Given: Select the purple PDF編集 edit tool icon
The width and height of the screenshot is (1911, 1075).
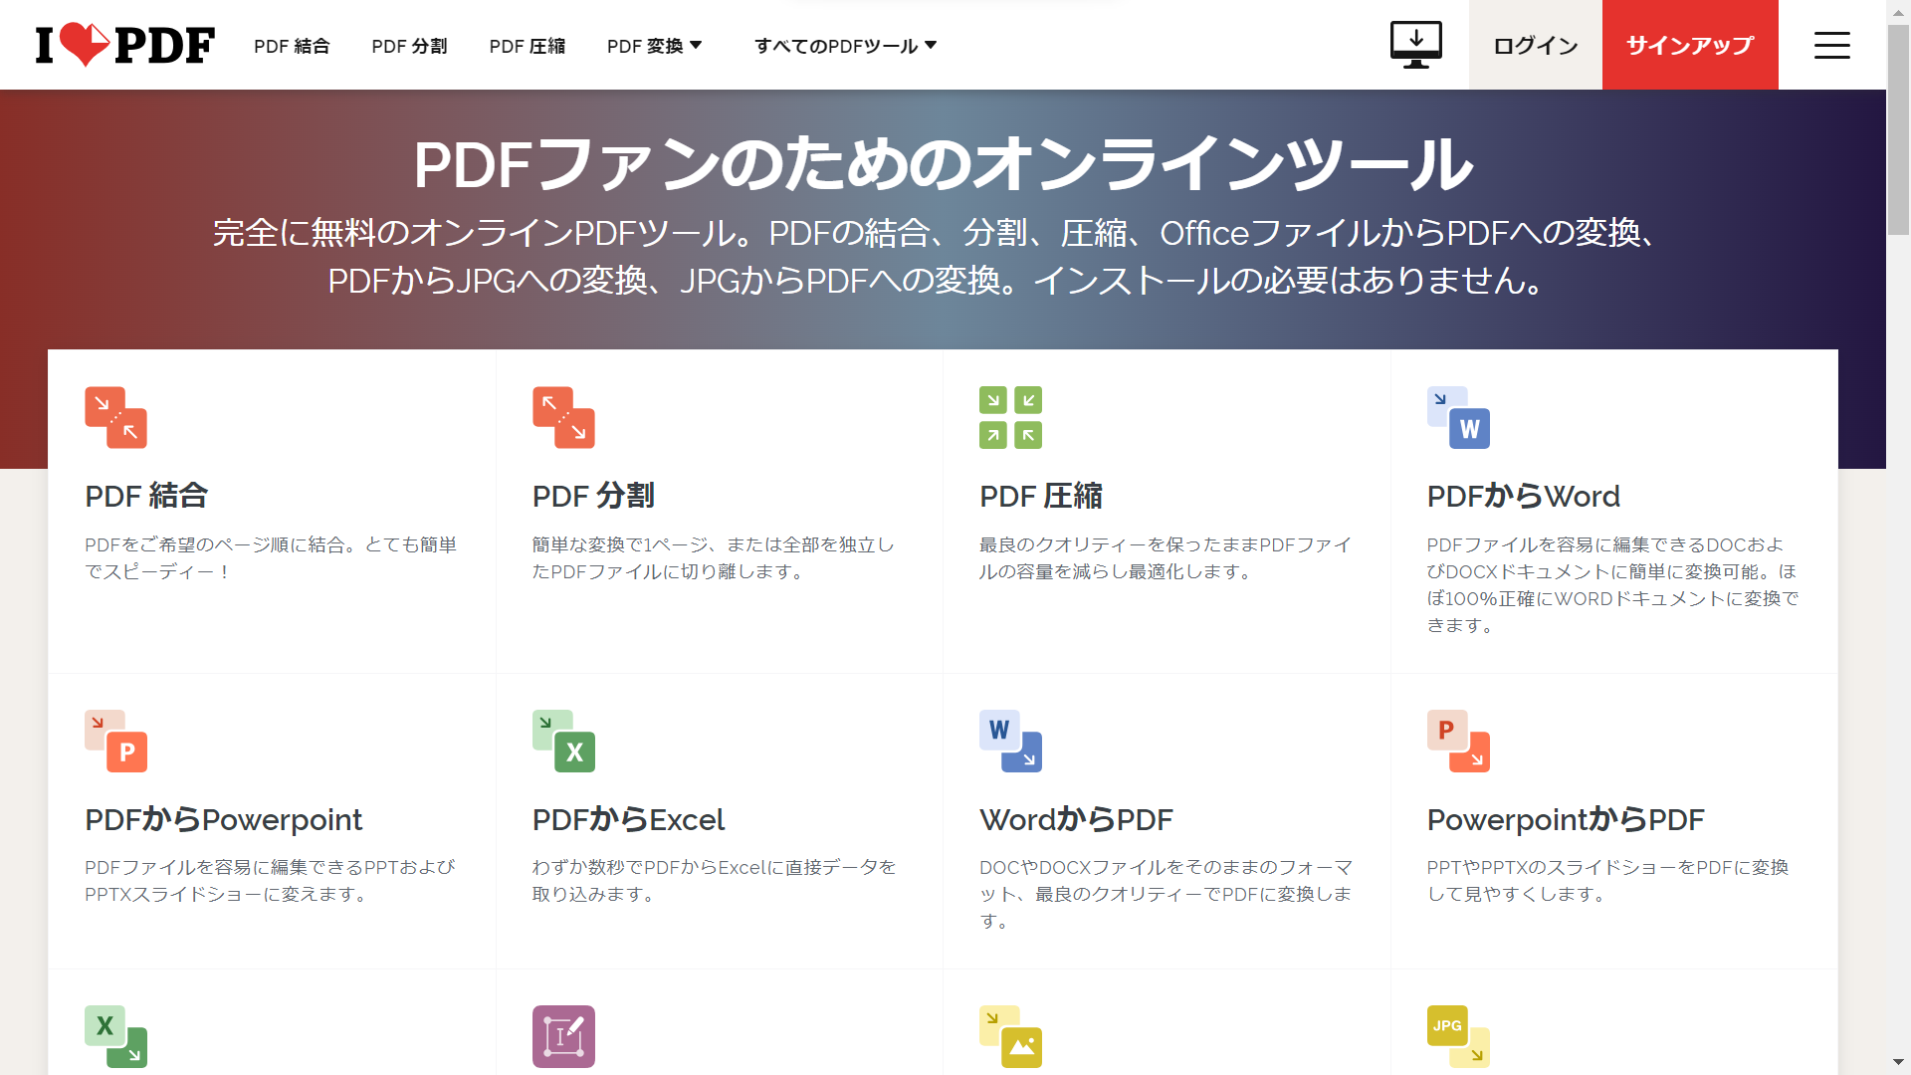Looking at the screenshot, I should 563,1036.
